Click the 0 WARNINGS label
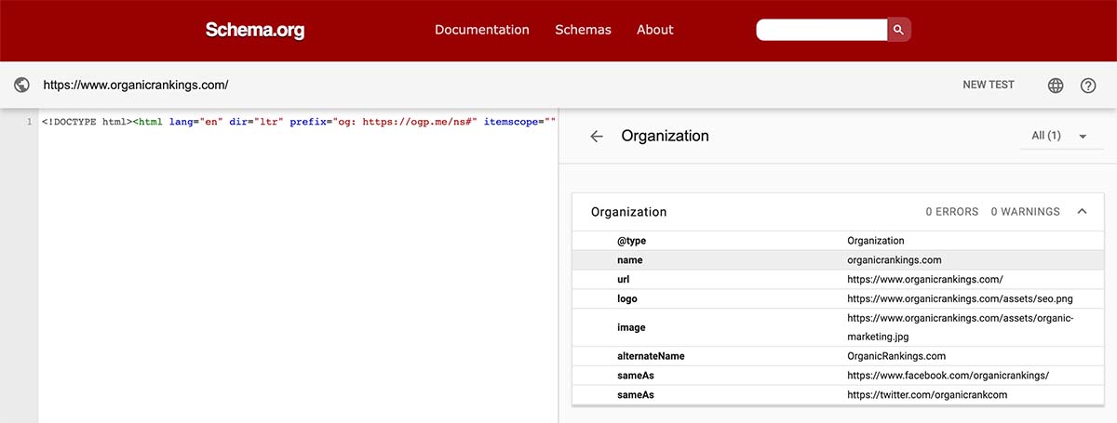The height and width of the screenshot is (423, 1117). [1025, 212]
